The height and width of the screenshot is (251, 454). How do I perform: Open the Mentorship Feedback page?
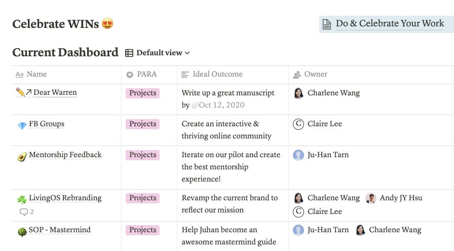coord(65,155)
